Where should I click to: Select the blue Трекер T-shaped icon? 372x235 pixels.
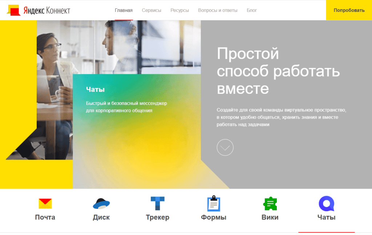(x=157, y=203)
